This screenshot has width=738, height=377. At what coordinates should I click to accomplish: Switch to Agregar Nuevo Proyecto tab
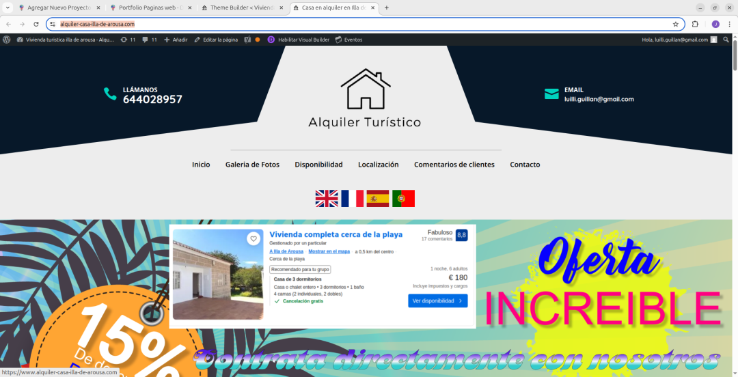(59, 8)
